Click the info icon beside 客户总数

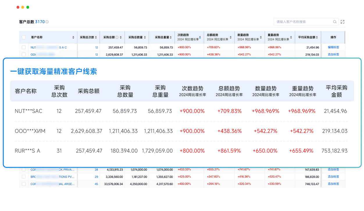[x=47, y=22]
